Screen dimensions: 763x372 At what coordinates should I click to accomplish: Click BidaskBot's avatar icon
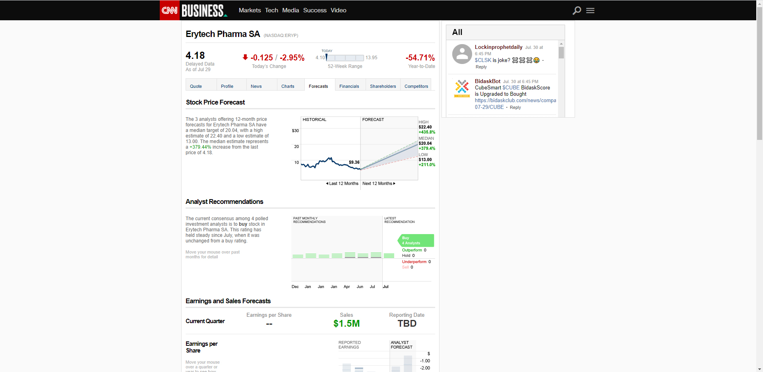(x=462, y=88)
